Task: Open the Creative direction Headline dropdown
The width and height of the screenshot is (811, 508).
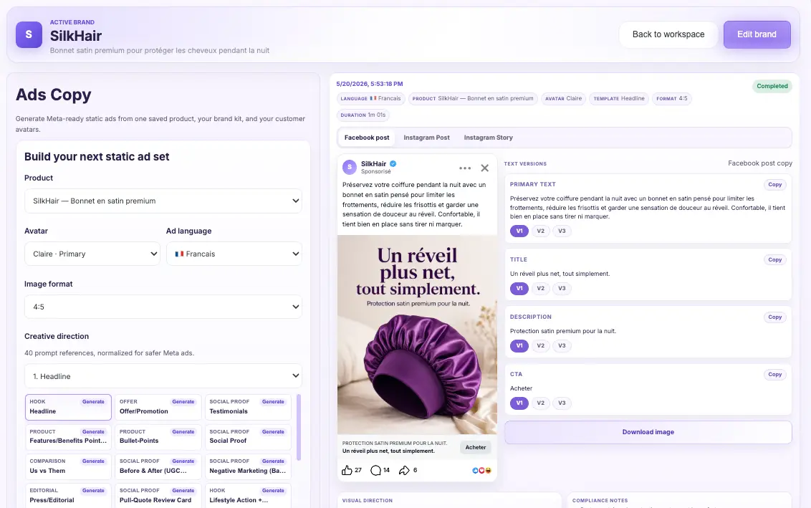Action: [163, 376]
